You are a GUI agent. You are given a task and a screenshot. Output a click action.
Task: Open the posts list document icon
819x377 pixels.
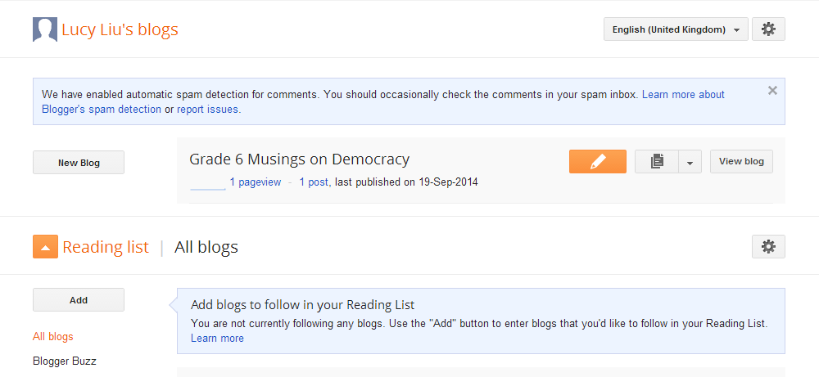pos(657,162)
